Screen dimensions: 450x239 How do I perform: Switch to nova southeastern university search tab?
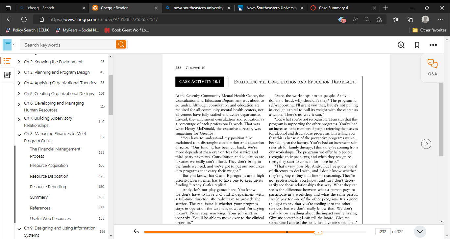[198, 8]
